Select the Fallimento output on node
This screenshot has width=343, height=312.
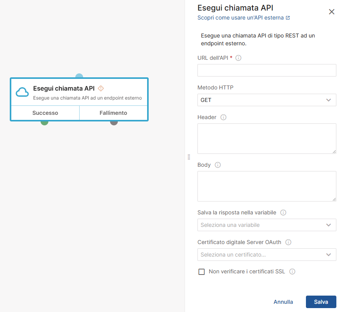tap(113, 113)
